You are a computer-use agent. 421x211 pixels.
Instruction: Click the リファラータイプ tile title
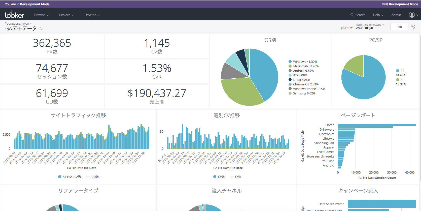78,190
